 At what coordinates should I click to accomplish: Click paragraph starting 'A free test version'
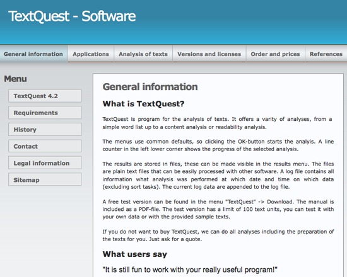pyautogui.click(x=218, y=209)
